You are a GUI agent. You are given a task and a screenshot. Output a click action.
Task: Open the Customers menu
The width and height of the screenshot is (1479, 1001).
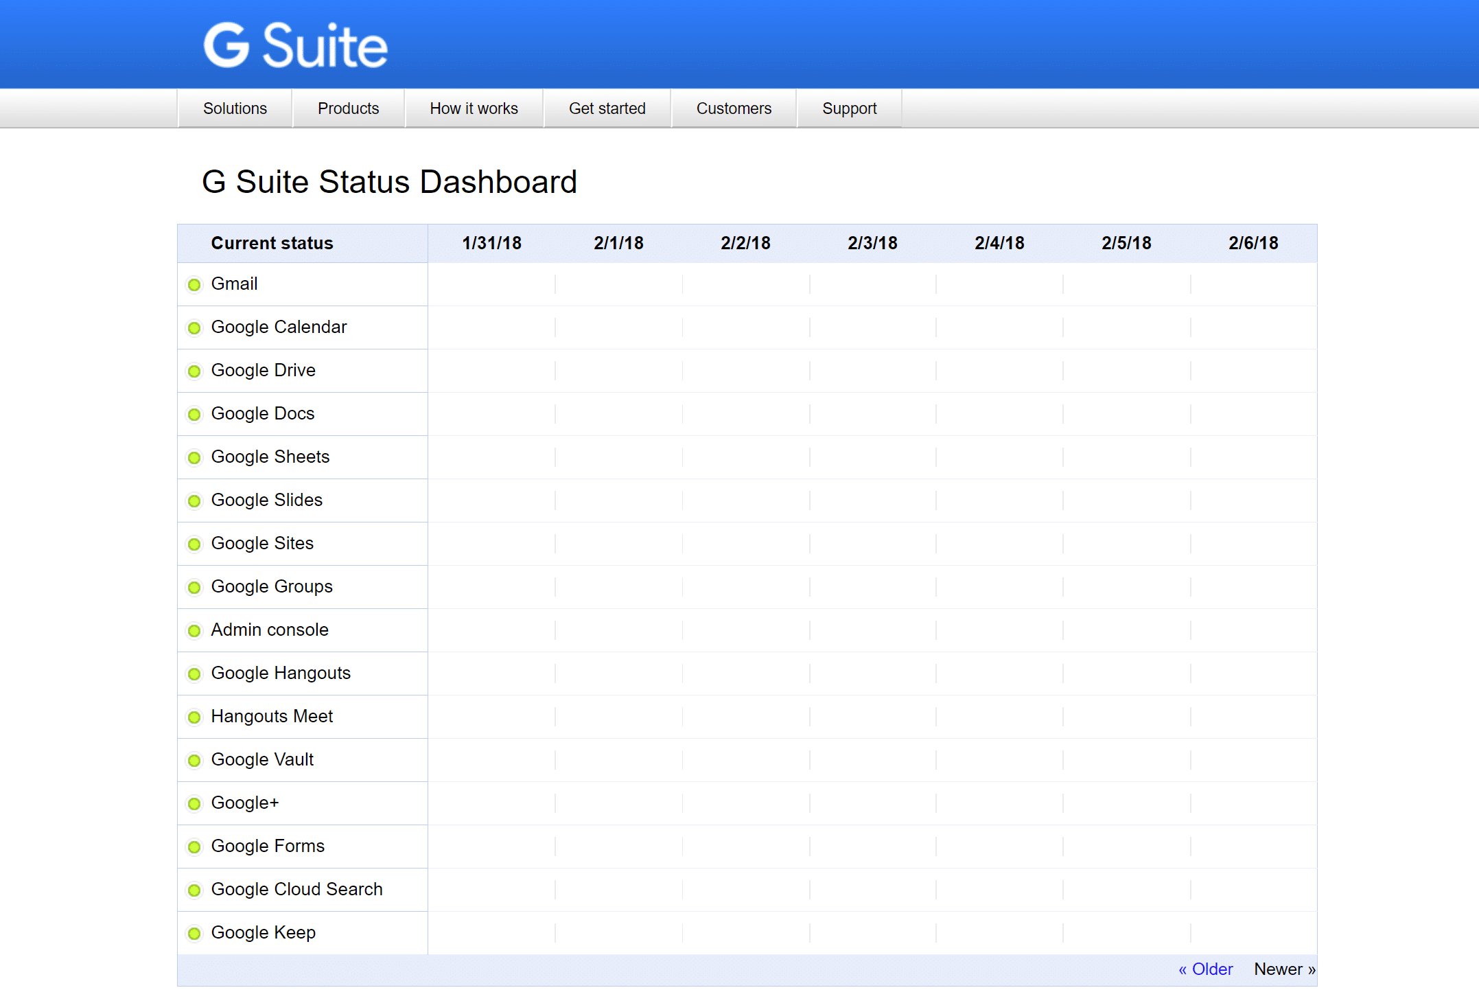pyautogui.click(x=734, y=108)
